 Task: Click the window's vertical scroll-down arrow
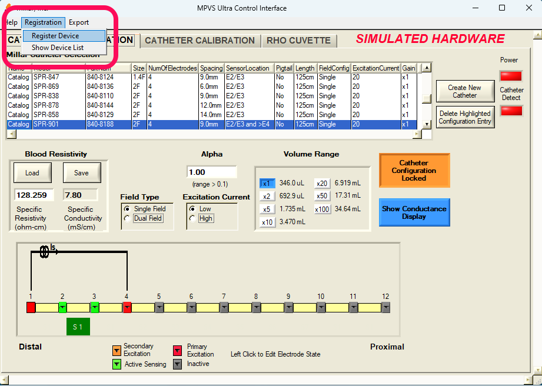(x=537, y=372)
